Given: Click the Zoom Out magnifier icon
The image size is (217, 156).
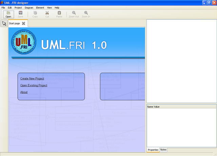Looking at the screenshot, I should coord(74,13).
